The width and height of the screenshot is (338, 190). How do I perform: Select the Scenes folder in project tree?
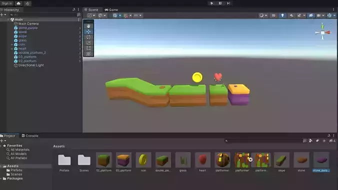pos(16,175)
